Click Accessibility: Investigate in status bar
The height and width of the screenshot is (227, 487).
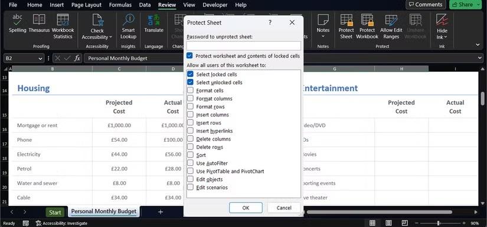(61, 223)
